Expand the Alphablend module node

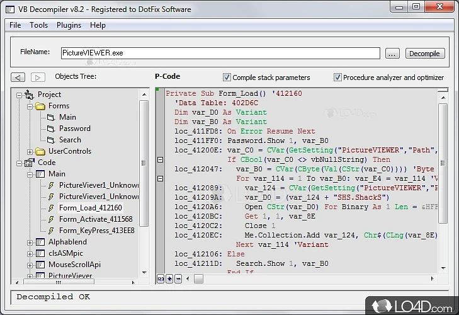[x=30, y=243]
